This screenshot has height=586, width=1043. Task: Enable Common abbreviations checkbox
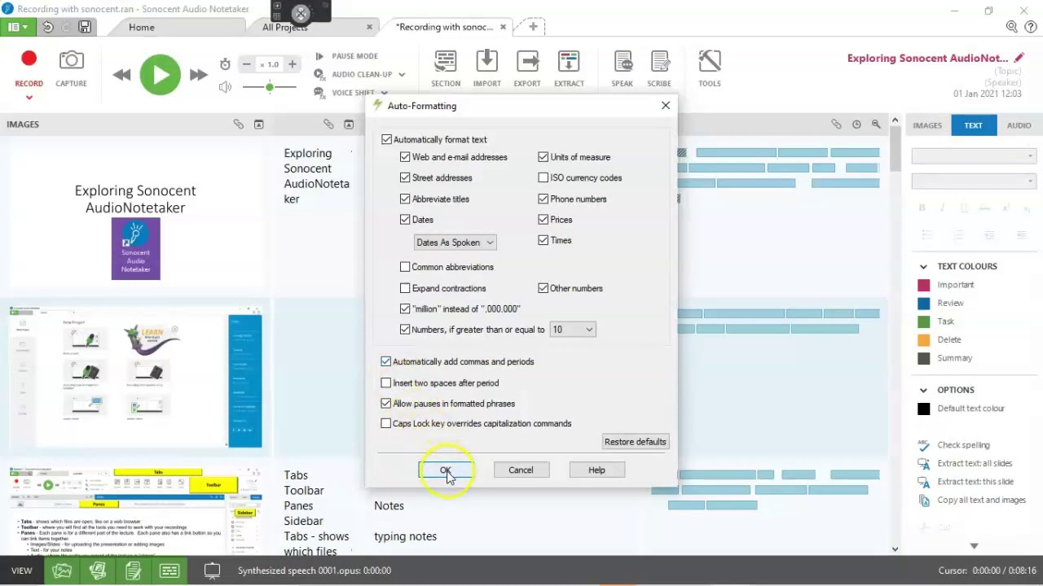click(x=405, y=267)
